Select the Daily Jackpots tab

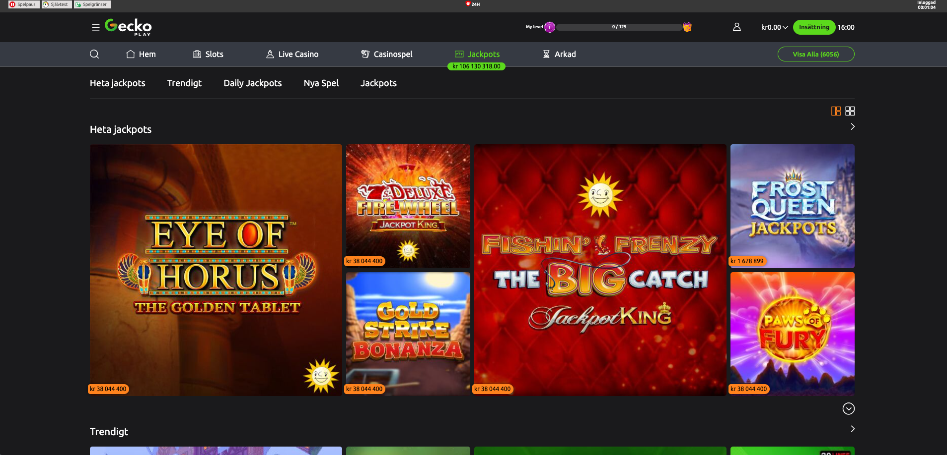pos(252,83)
